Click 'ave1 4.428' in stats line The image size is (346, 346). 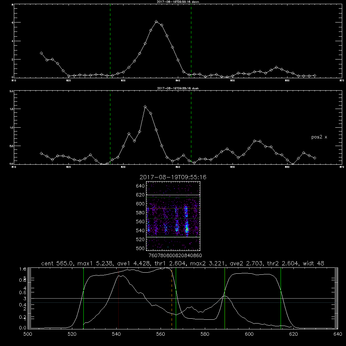click(x=133, y=263)
